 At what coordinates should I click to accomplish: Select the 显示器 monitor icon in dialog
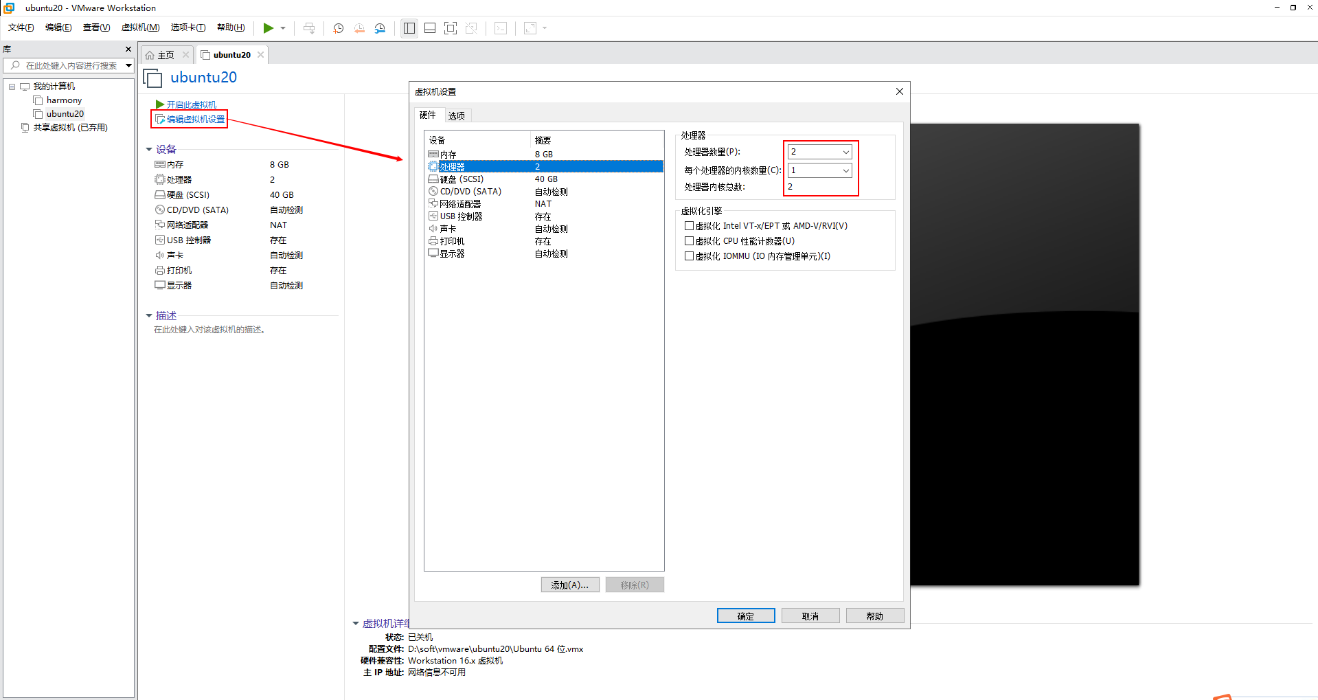point(433,253)
